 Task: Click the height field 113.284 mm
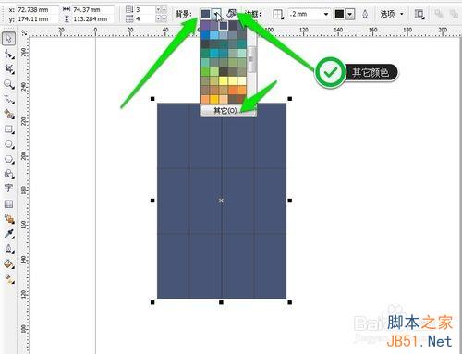coord(93,18)
